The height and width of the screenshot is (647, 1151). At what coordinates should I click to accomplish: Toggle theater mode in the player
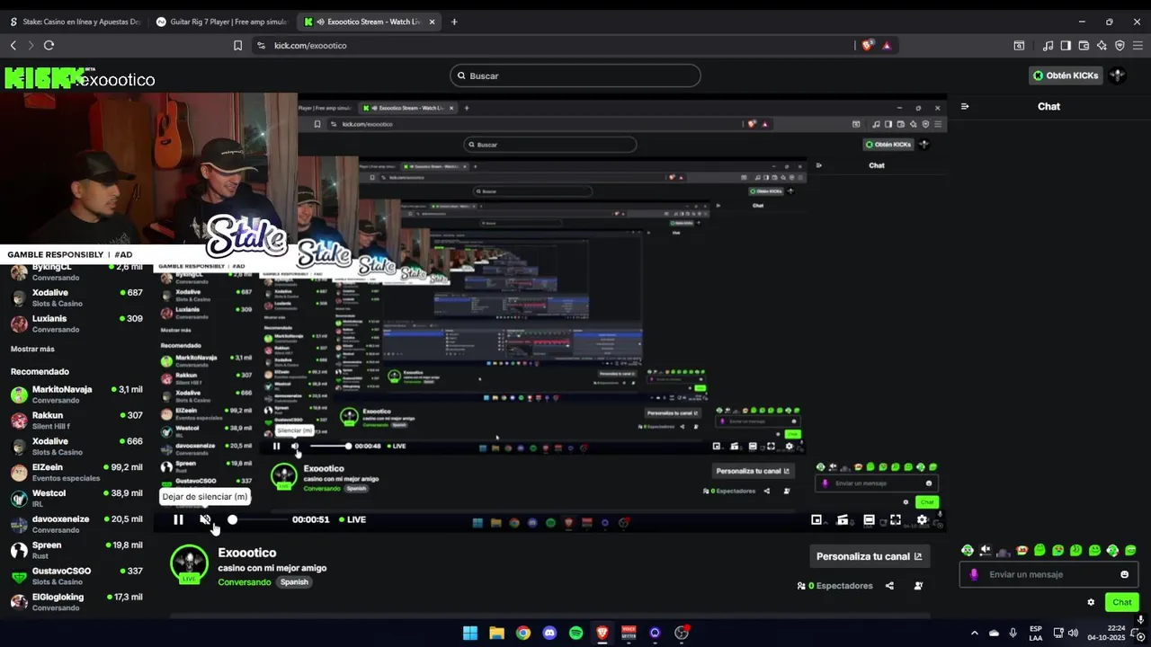[869, 519]
